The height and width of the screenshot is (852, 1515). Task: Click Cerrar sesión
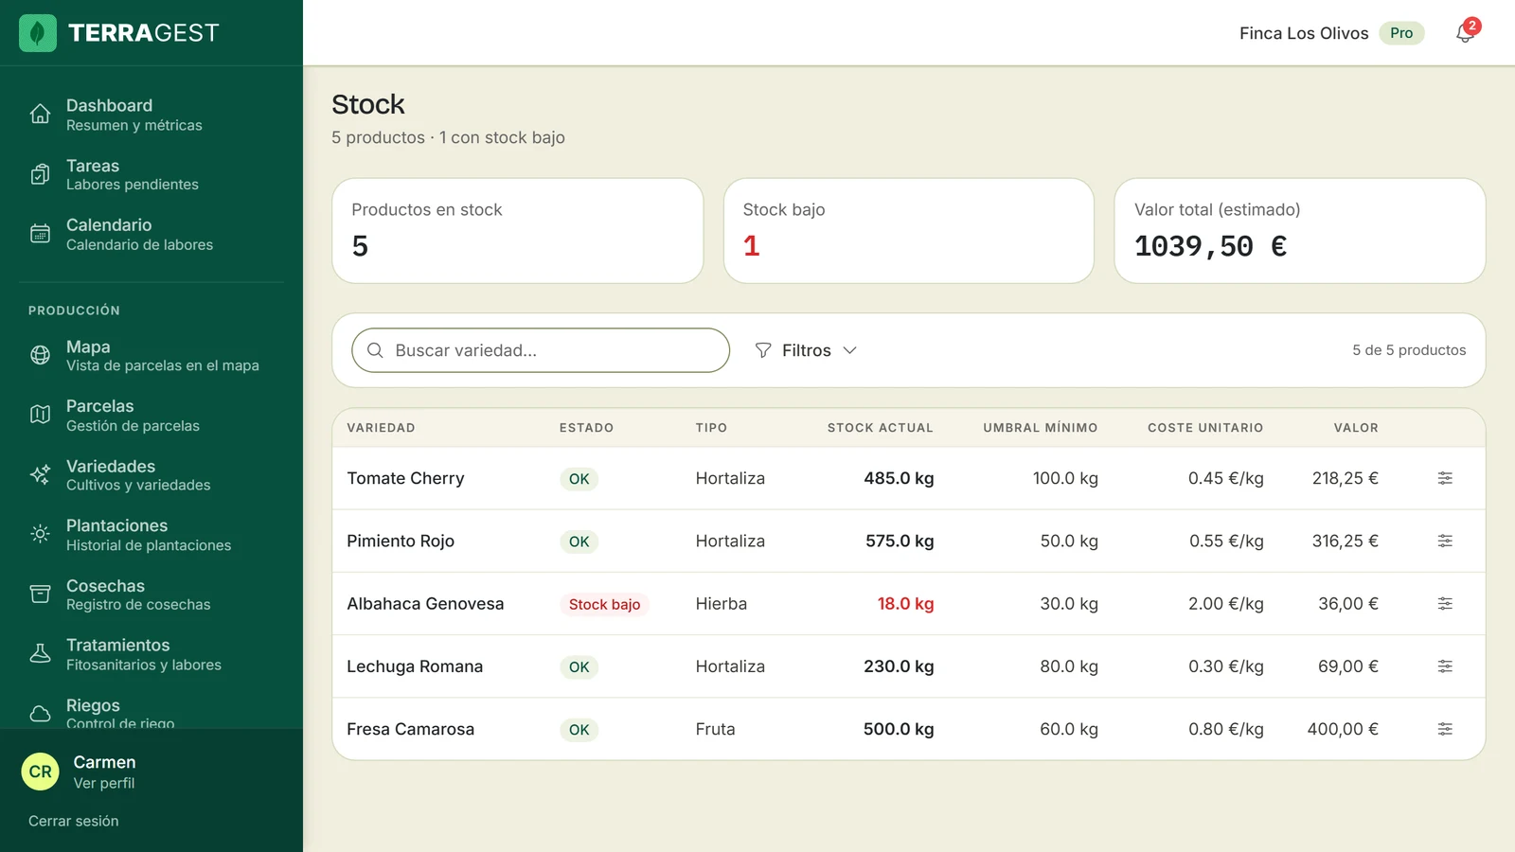[x=74, y=821]
